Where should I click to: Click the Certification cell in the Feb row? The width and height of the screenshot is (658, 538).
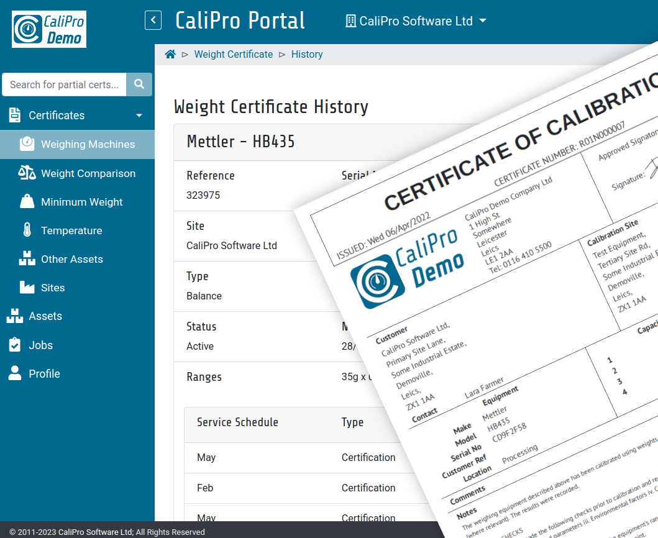pyautogui.click(x=368, y=488)
